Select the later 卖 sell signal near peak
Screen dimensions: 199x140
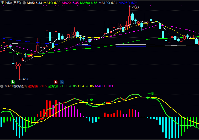pyautogui.click(x=151, y=93)
